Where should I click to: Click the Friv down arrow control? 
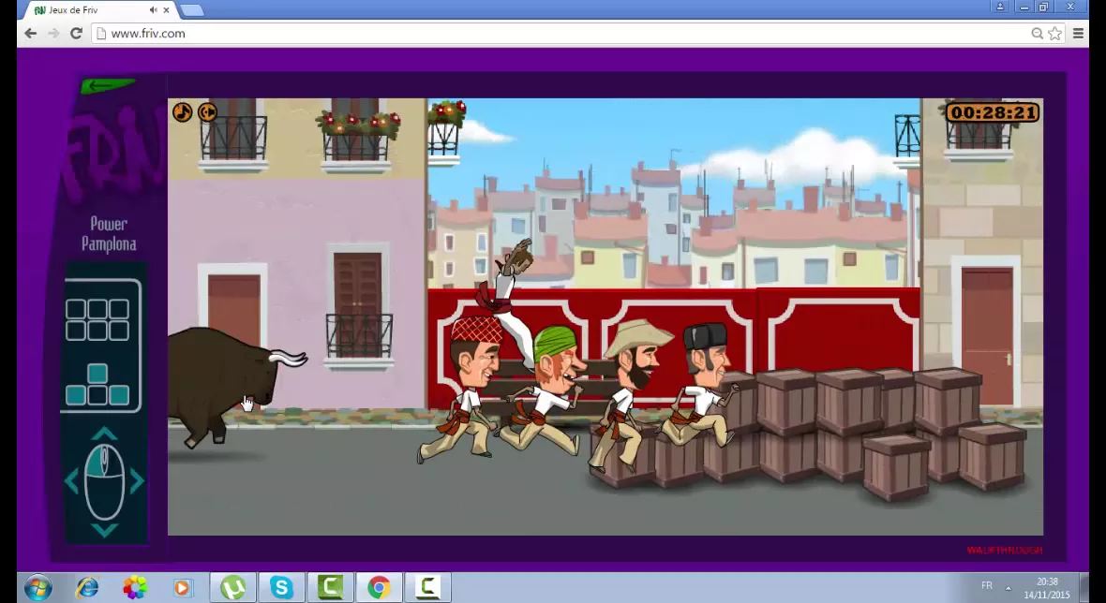(104, 530)
